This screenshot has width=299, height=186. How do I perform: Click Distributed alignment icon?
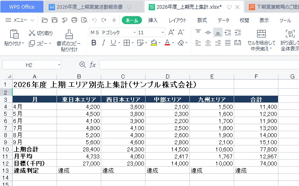tap(238, 43)
